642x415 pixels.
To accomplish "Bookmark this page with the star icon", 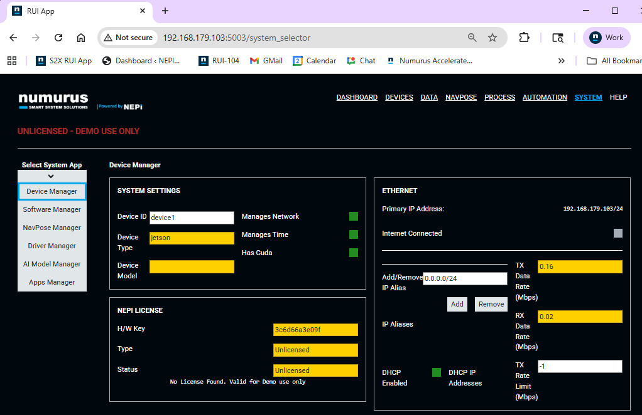I will pyautogui.click(x=492, y=38).
